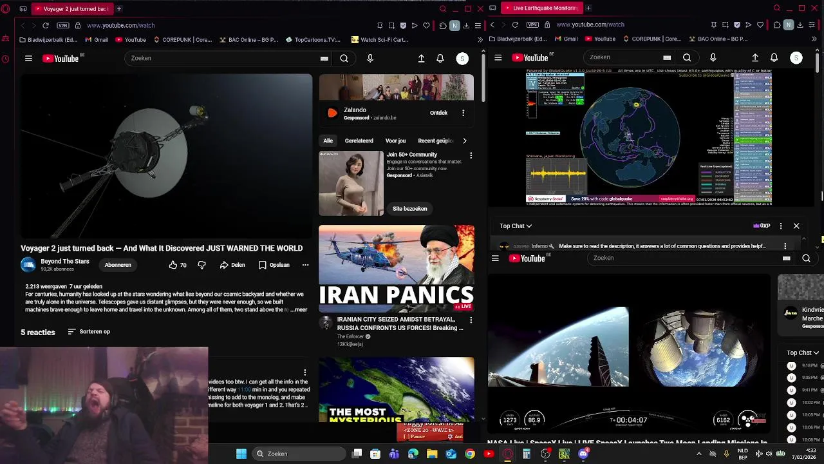This screenshot has width=824, height=464.
Task: Subscribe with the Abonneren button
Action: click(118, 265)
